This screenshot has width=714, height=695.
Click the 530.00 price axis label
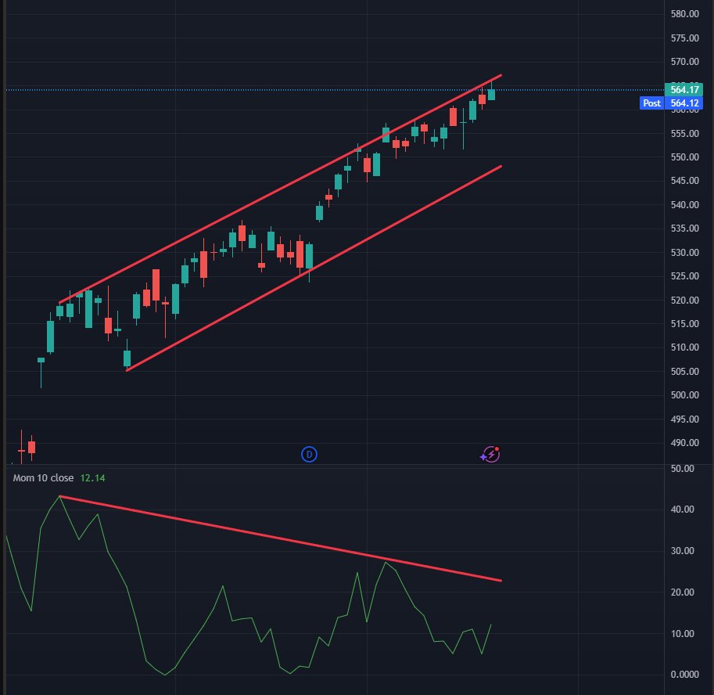(x=684, y=253)
